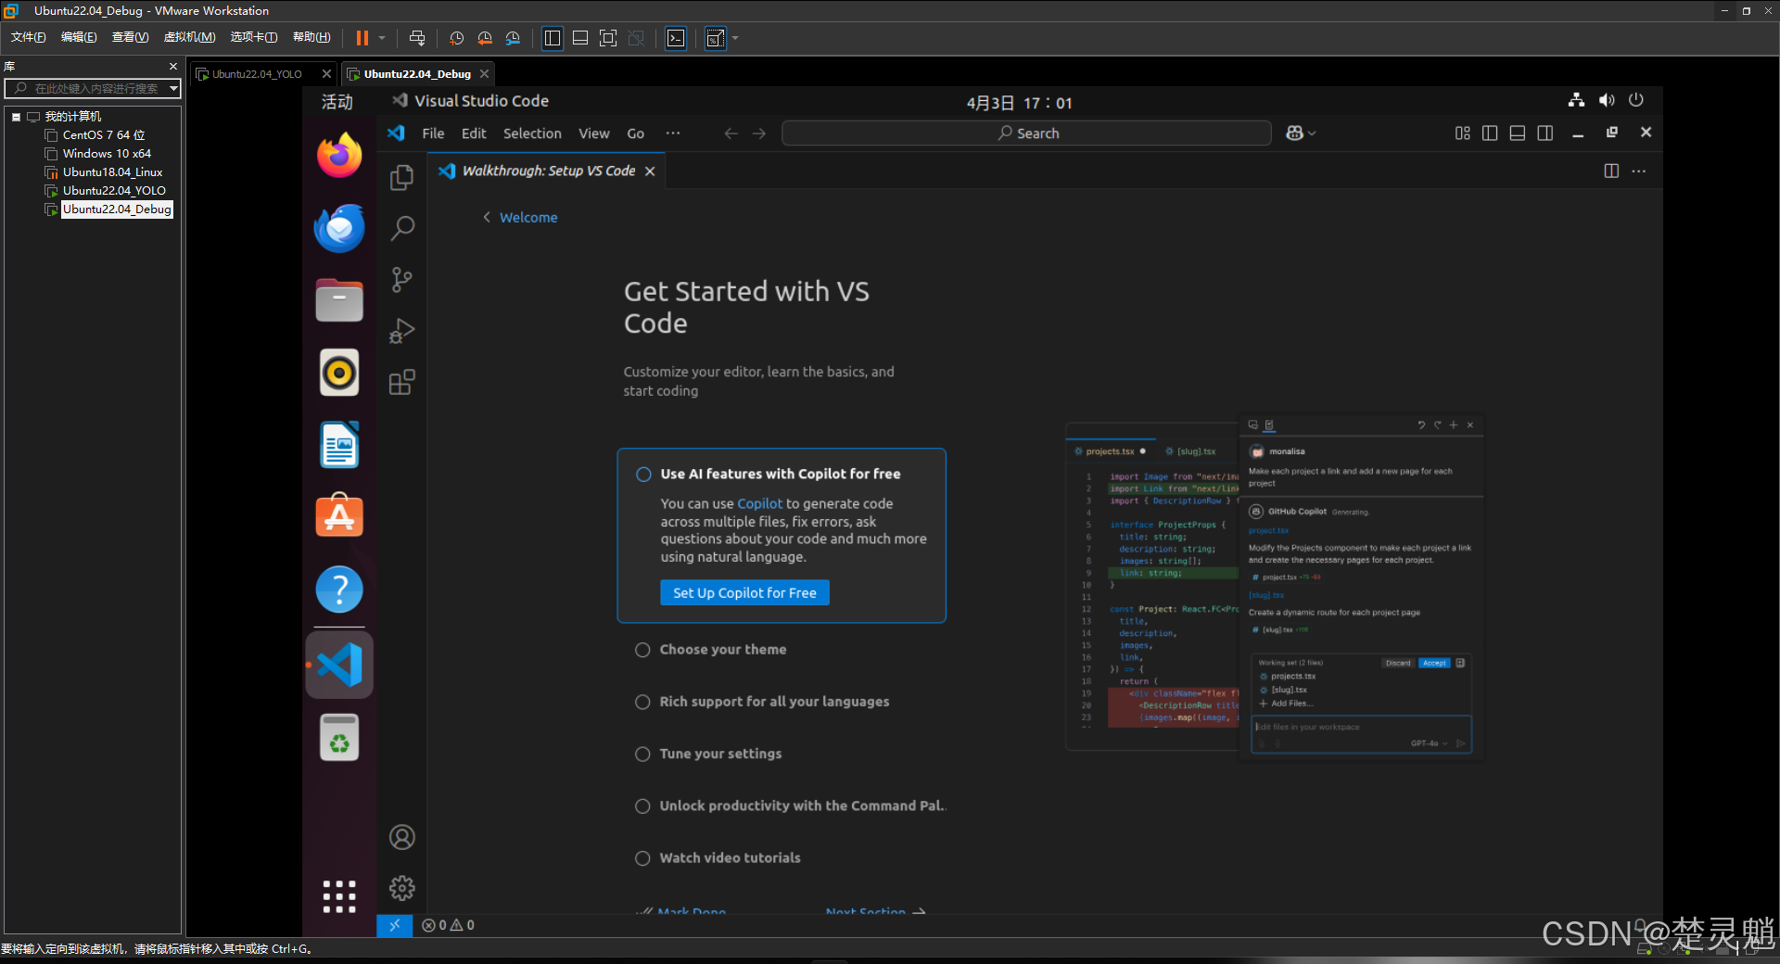Open the Source Control view
The height and width of the screenshot is (964, 1780).
pos(401,280)
